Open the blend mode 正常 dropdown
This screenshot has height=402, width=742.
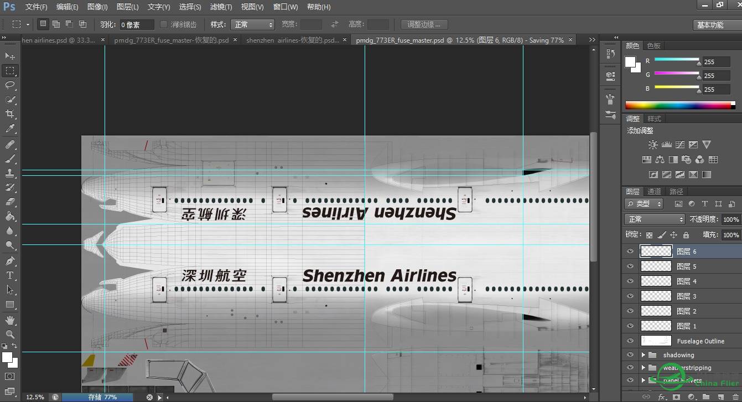(656, 220)
